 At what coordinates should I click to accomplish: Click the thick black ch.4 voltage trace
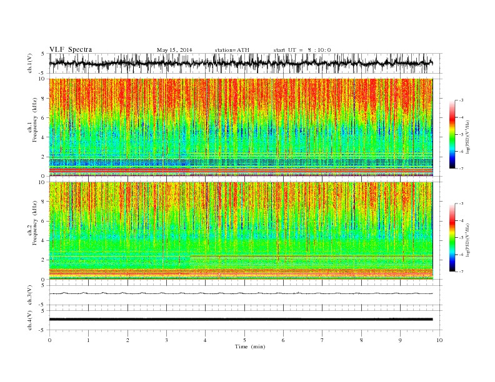241,320
